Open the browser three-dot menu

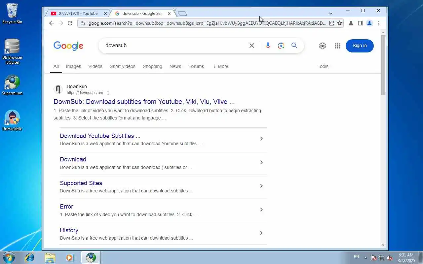click(379, 23)
